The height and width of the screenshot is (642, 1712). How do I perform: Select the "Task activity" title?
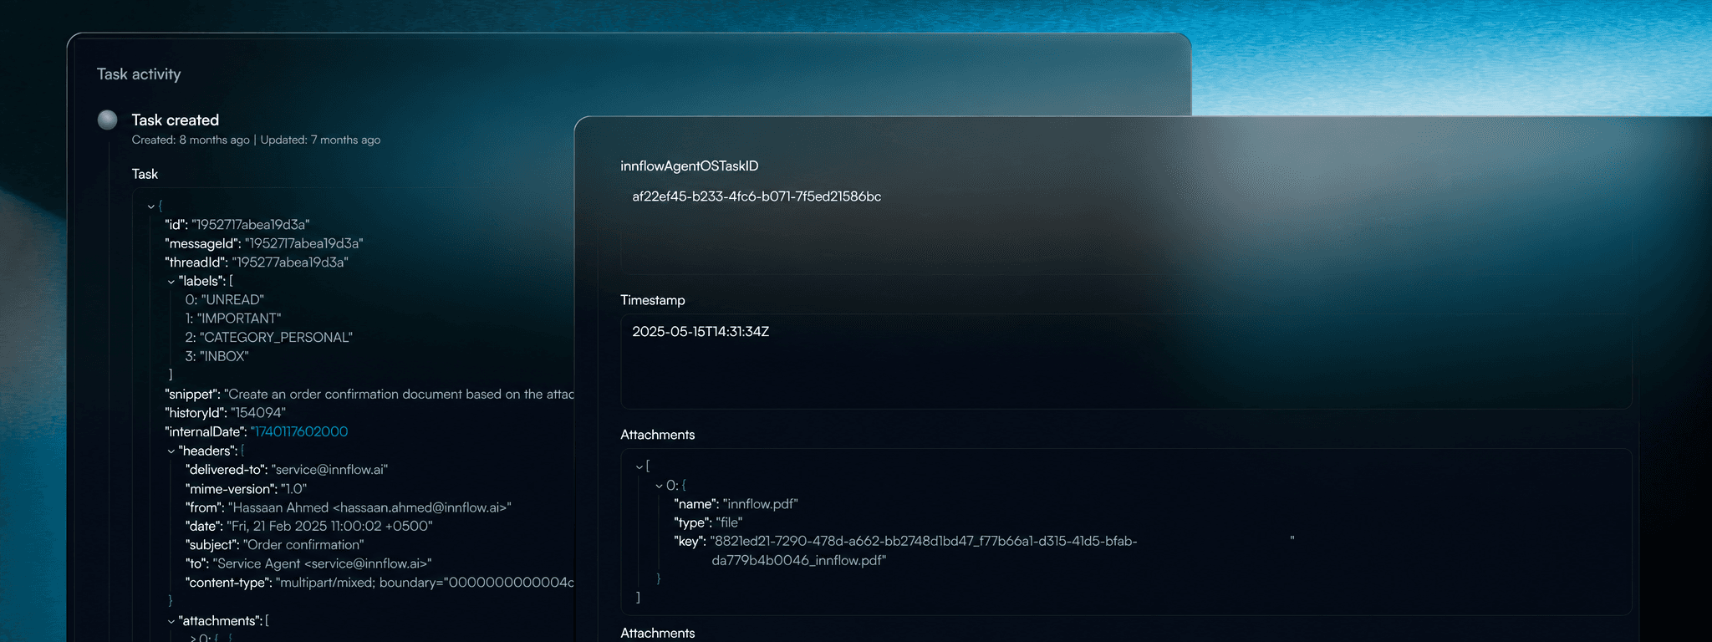point(139,74)
